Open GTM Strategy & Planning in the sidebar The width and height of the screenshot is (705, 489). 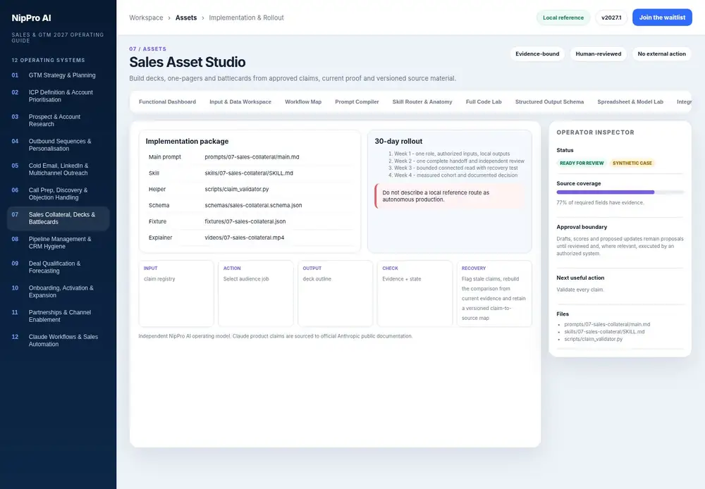click(x=58, y=75)
